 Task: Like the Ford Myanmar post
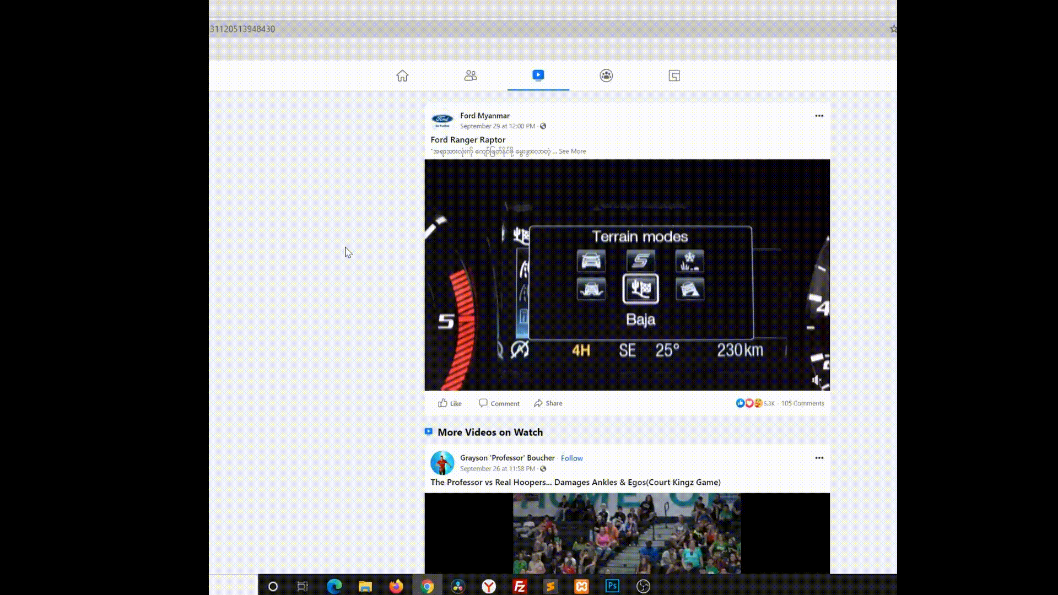(x=450, y=403)
